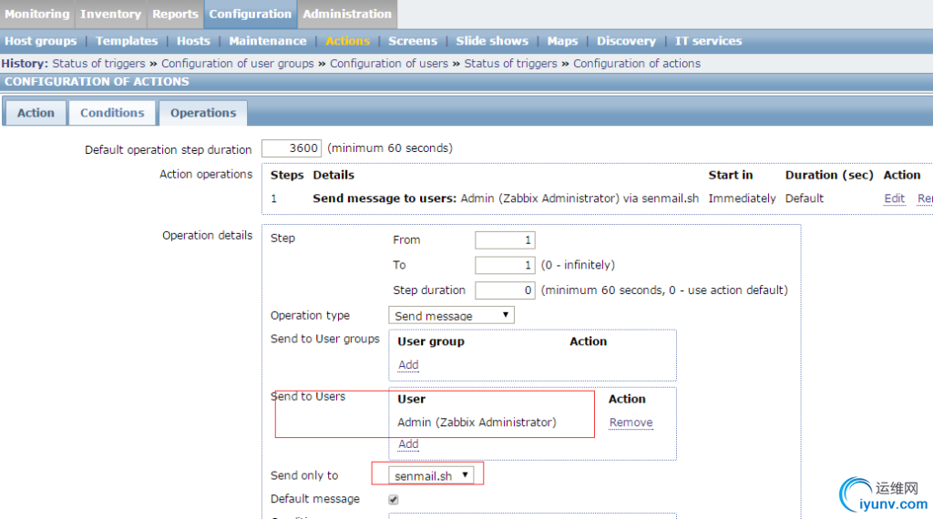The image size is (933, 519).
Task: Open the Administration main menu
Action: coord(347,14)
